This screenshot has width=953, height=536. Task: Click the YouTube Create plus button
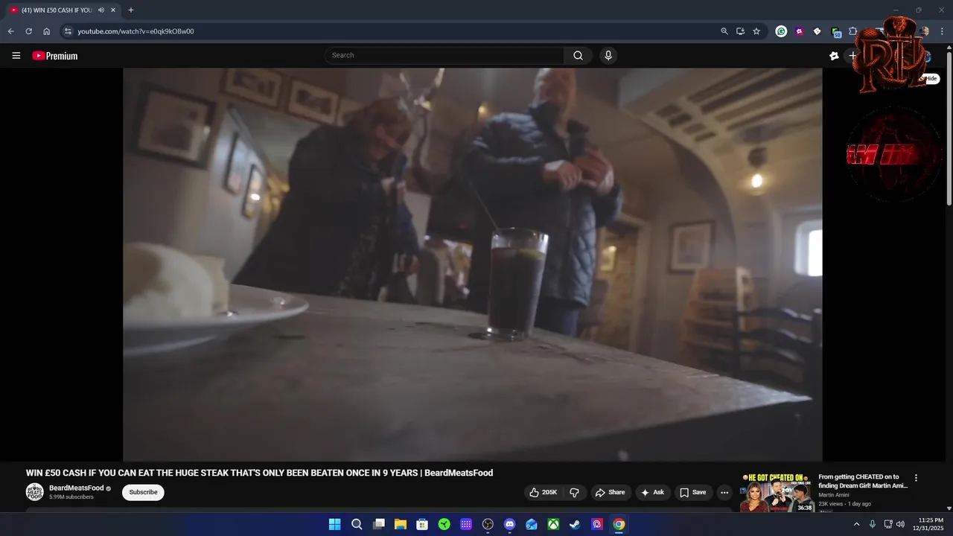tap(853, 56)
